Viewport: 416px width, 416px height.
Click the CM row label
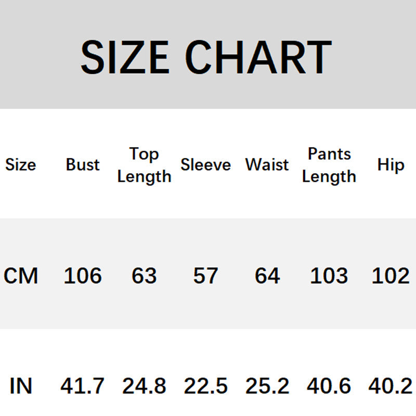[x=21, y=276]
